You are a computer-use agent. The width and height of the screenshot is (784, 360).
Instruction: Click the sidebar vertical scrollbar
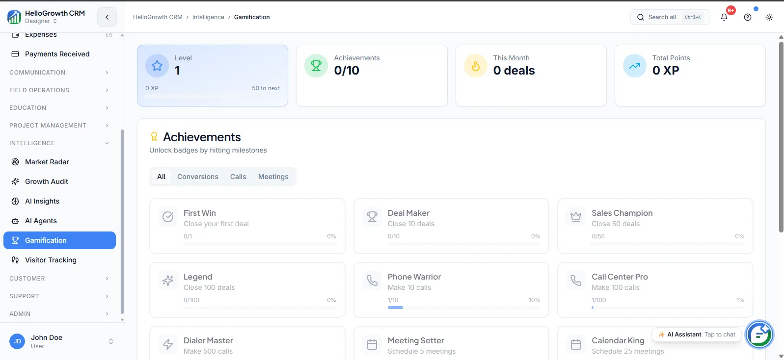[122, 221]
